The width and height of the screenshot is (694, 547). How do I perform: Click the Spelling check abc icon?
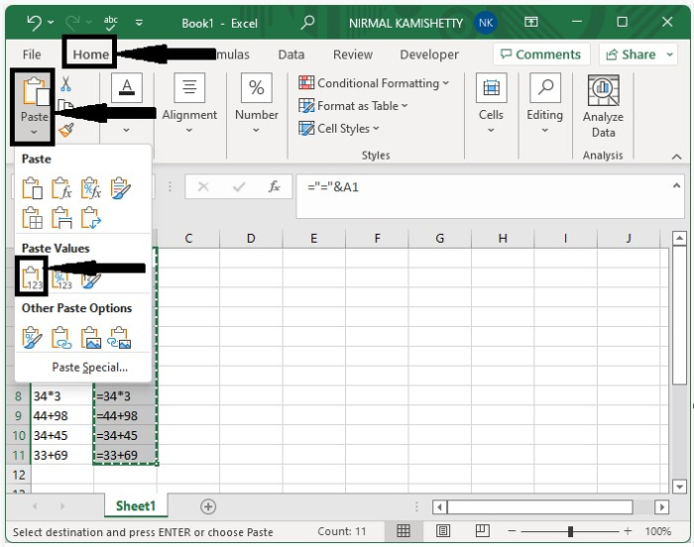point(111,23)
